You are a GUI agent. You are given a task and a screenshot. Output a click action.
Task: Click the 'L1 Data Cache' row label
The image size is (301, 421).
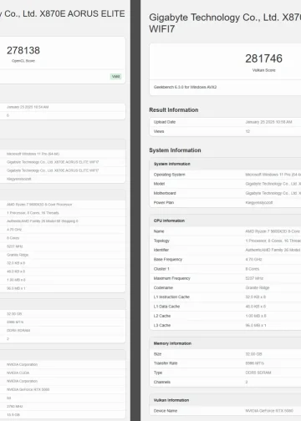click(166, 307)
